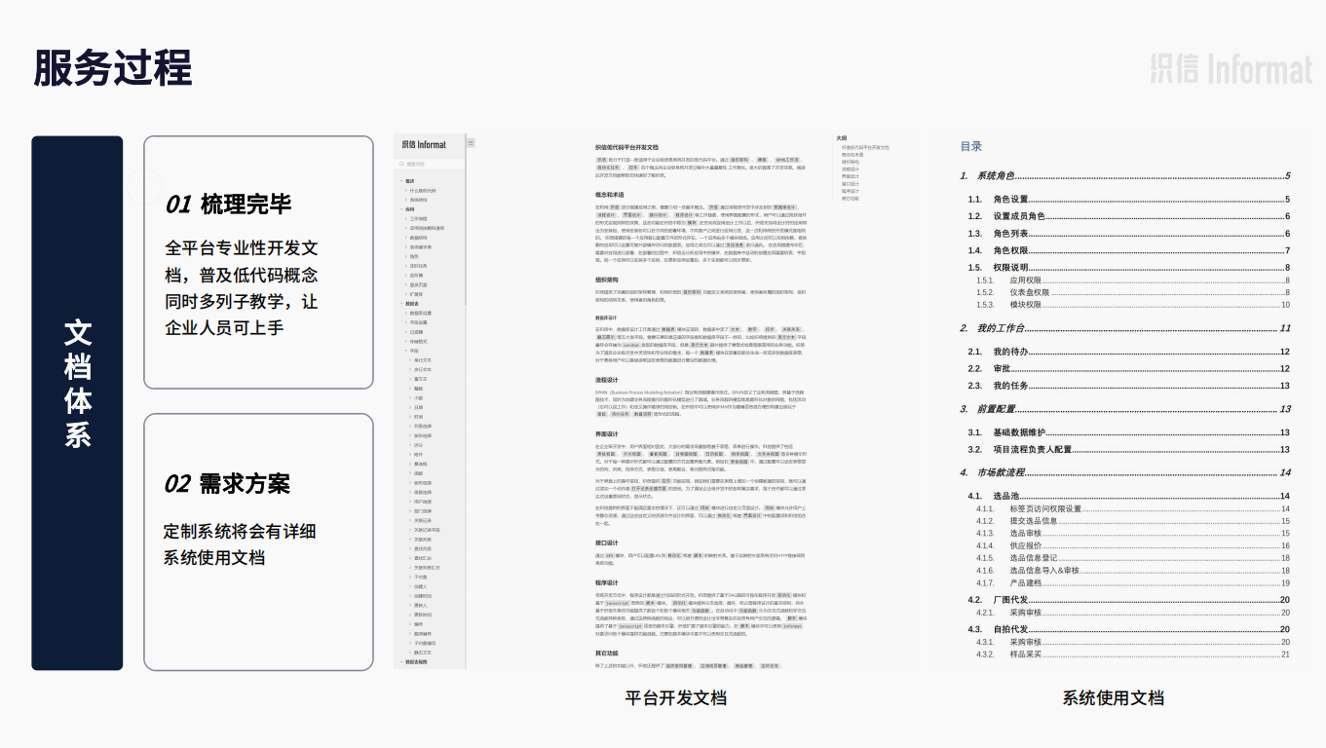The image size is (1326, 748).
Task: Click the 流程设计 heading in the document body
Action: pyautogui.click(x=606, y=380)
